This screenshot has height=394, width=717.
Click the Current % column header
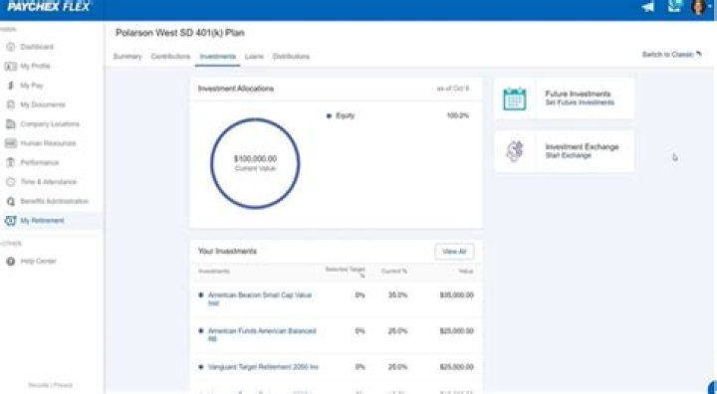click(x=394, y=272)
